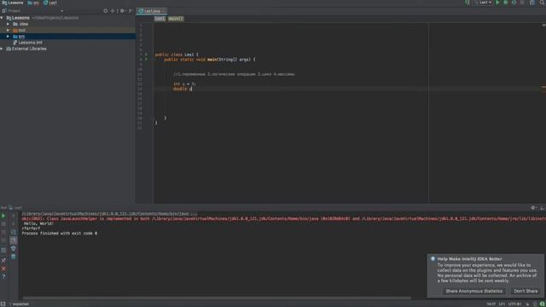
Task: Run Les1 from the top toolbar
Action: click(x=497, y=3)
